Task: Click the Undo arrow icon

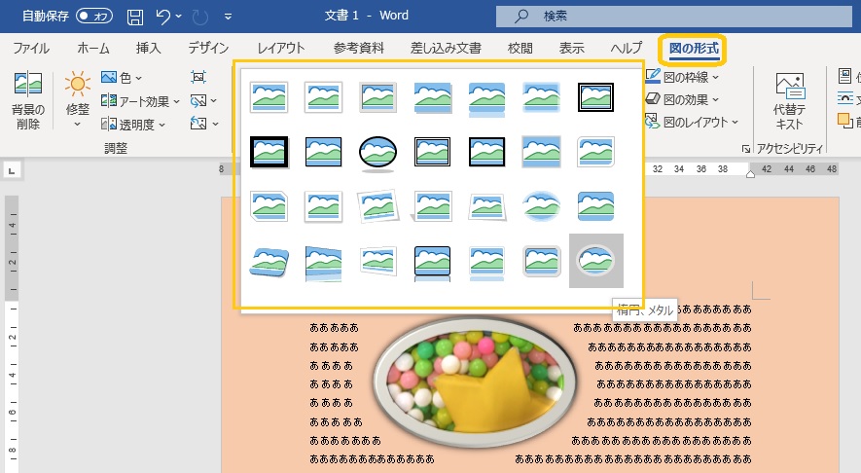Action: [163, 17]
